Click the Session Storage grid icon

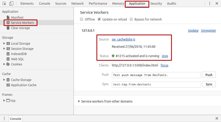click(8, 49)
